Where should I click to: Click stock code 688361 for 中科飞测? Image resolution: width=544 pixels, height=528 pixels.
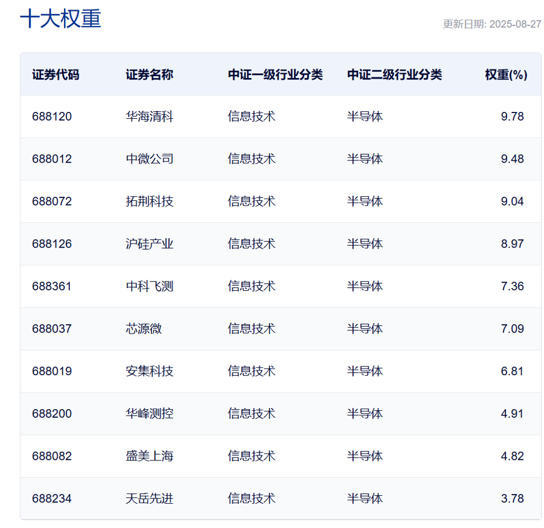(51, 286)
